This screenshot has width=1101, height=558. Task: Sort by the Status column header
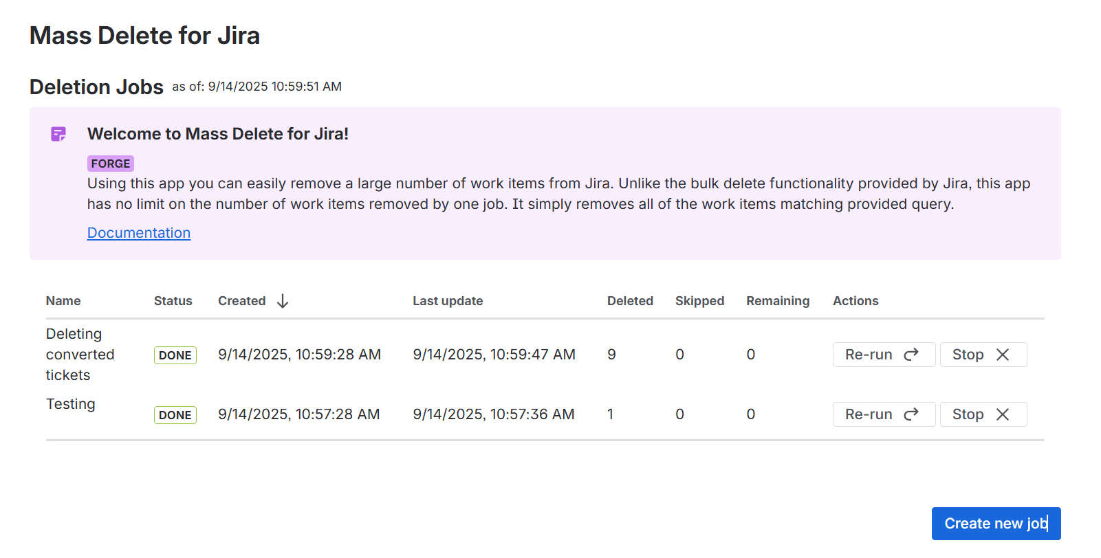coord(173,301)
